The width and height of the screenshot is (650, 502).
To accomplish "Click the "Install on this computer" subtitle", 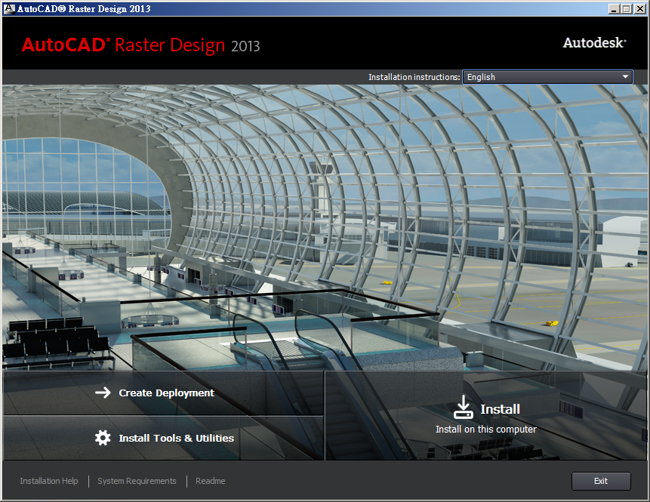I will point(485,429).
